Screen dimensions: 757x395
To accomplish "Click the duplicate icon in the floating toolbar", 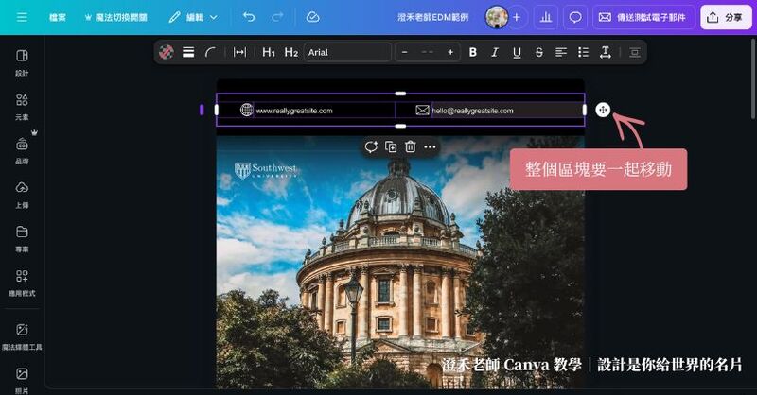I will 391,146.
